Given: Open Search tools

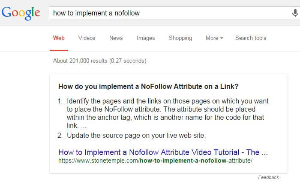Looking at the screenshot, I should point(251,38).
